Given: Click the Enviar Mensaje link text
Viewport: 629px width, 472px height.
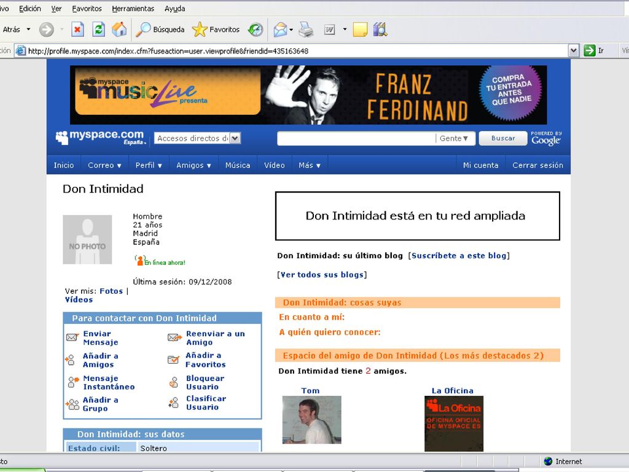Looking at the screenshot, I should [x=101, y=338].
